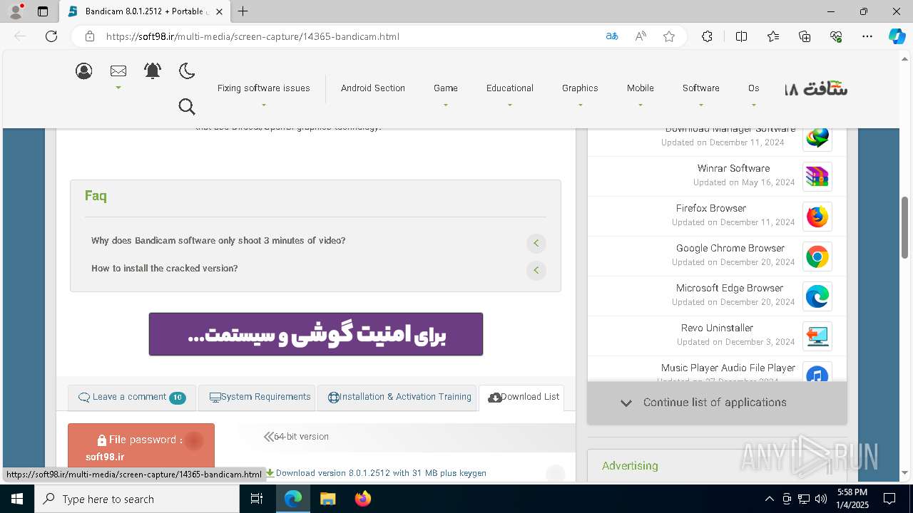Open the Favorites list toolbar icon
The image size is (913, 513).
pos(773,36)
